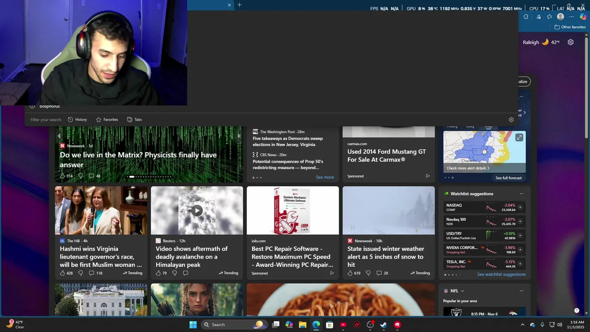Open comments on Hashmi article
The width and height of the screenshot is (590, 332).
click(95, 273)
